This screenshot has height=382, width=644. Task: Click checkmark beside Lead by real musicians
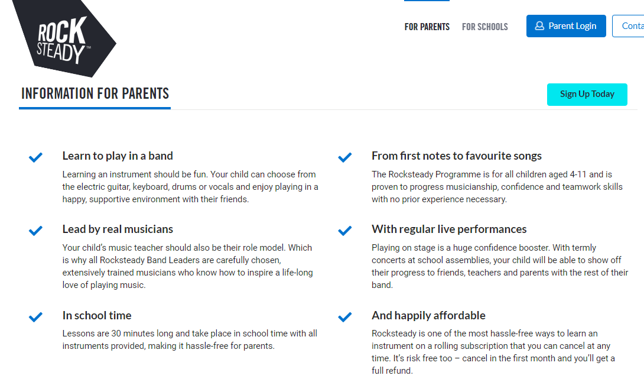[35, 231]
